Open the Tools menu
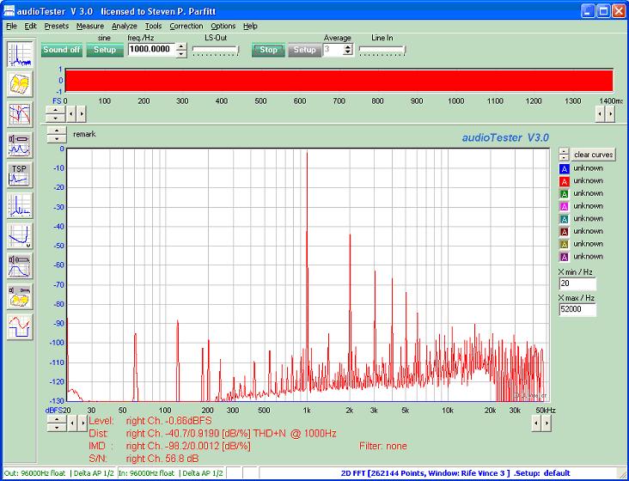This screenshot has width=629, height=481. (153, 26)
